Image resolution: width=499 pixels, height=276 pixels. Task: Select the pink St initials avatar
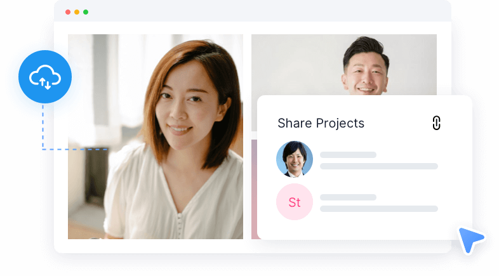[x=295, y=202]
